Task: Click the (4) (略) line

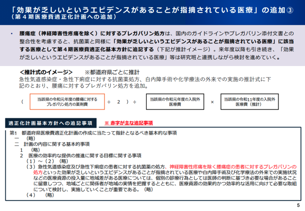Action: pyautogui.click(x=40, y=195)
